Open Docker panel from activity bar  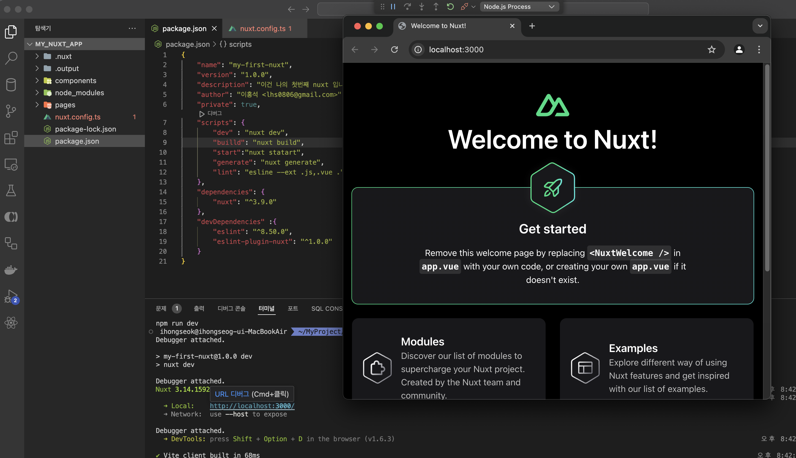pyautogui.click(x=11, y=270)
